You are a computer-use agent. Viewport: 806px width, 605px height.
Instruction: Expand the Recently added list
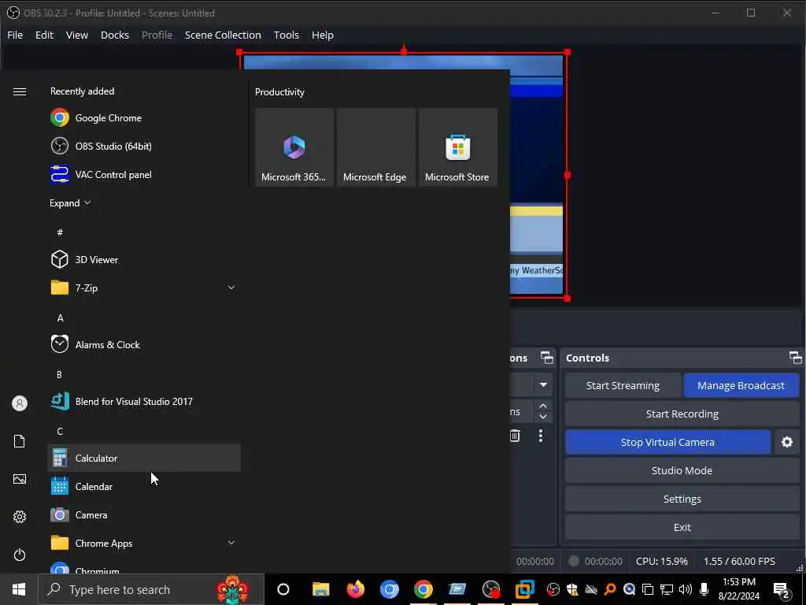click(70, 202)
